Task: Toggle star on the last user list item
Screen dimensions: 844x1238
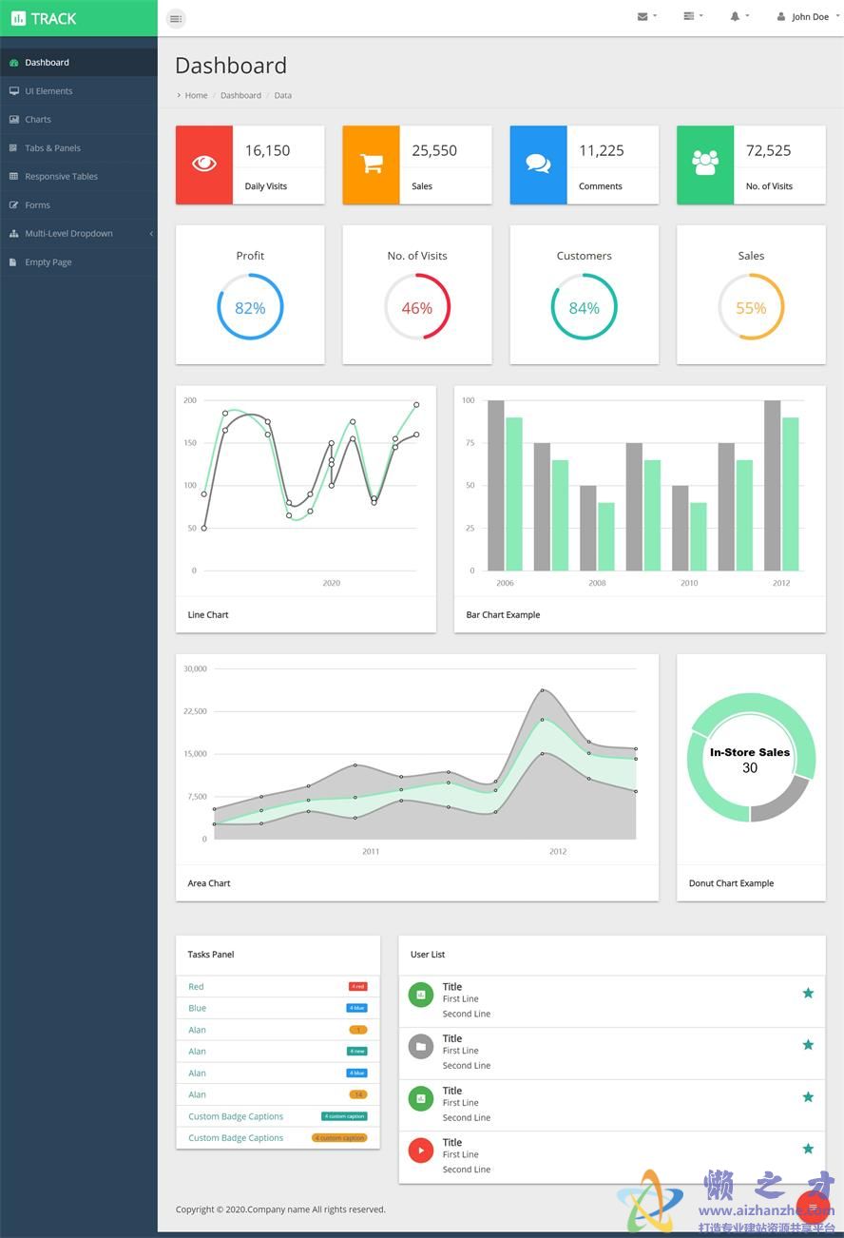Action: 808,1149
